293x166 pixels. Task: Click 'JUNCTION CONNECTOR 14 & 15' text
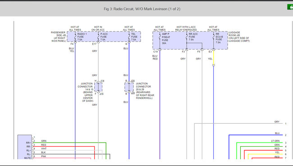click(85, 86)
